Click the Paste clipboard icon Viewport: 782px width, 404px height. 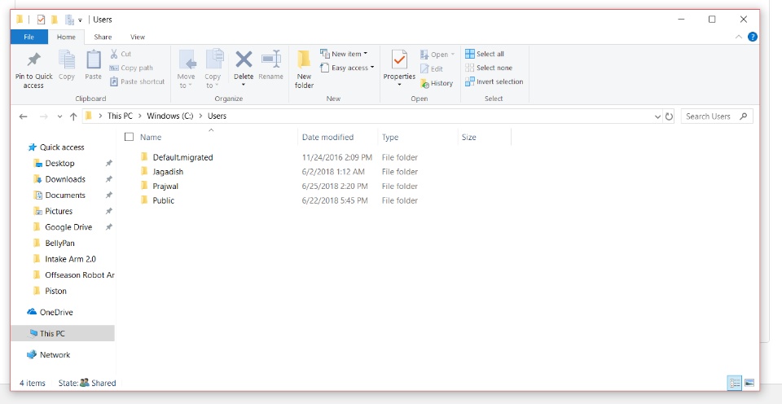click(93, 59)
